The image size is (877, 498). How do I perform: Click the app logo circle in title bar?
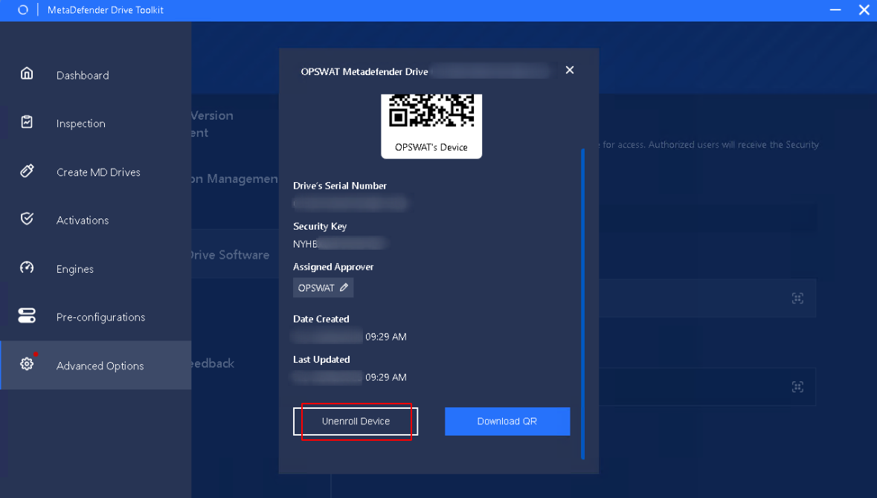click(23, 10)
